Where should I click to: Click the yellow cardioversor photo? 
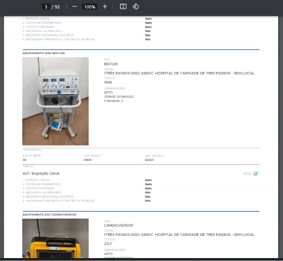click(x=56, y=238)
